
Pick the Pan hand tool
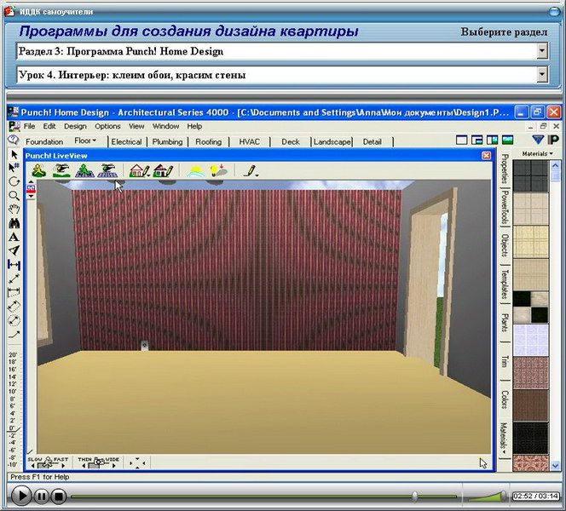(x=14, y=210)
